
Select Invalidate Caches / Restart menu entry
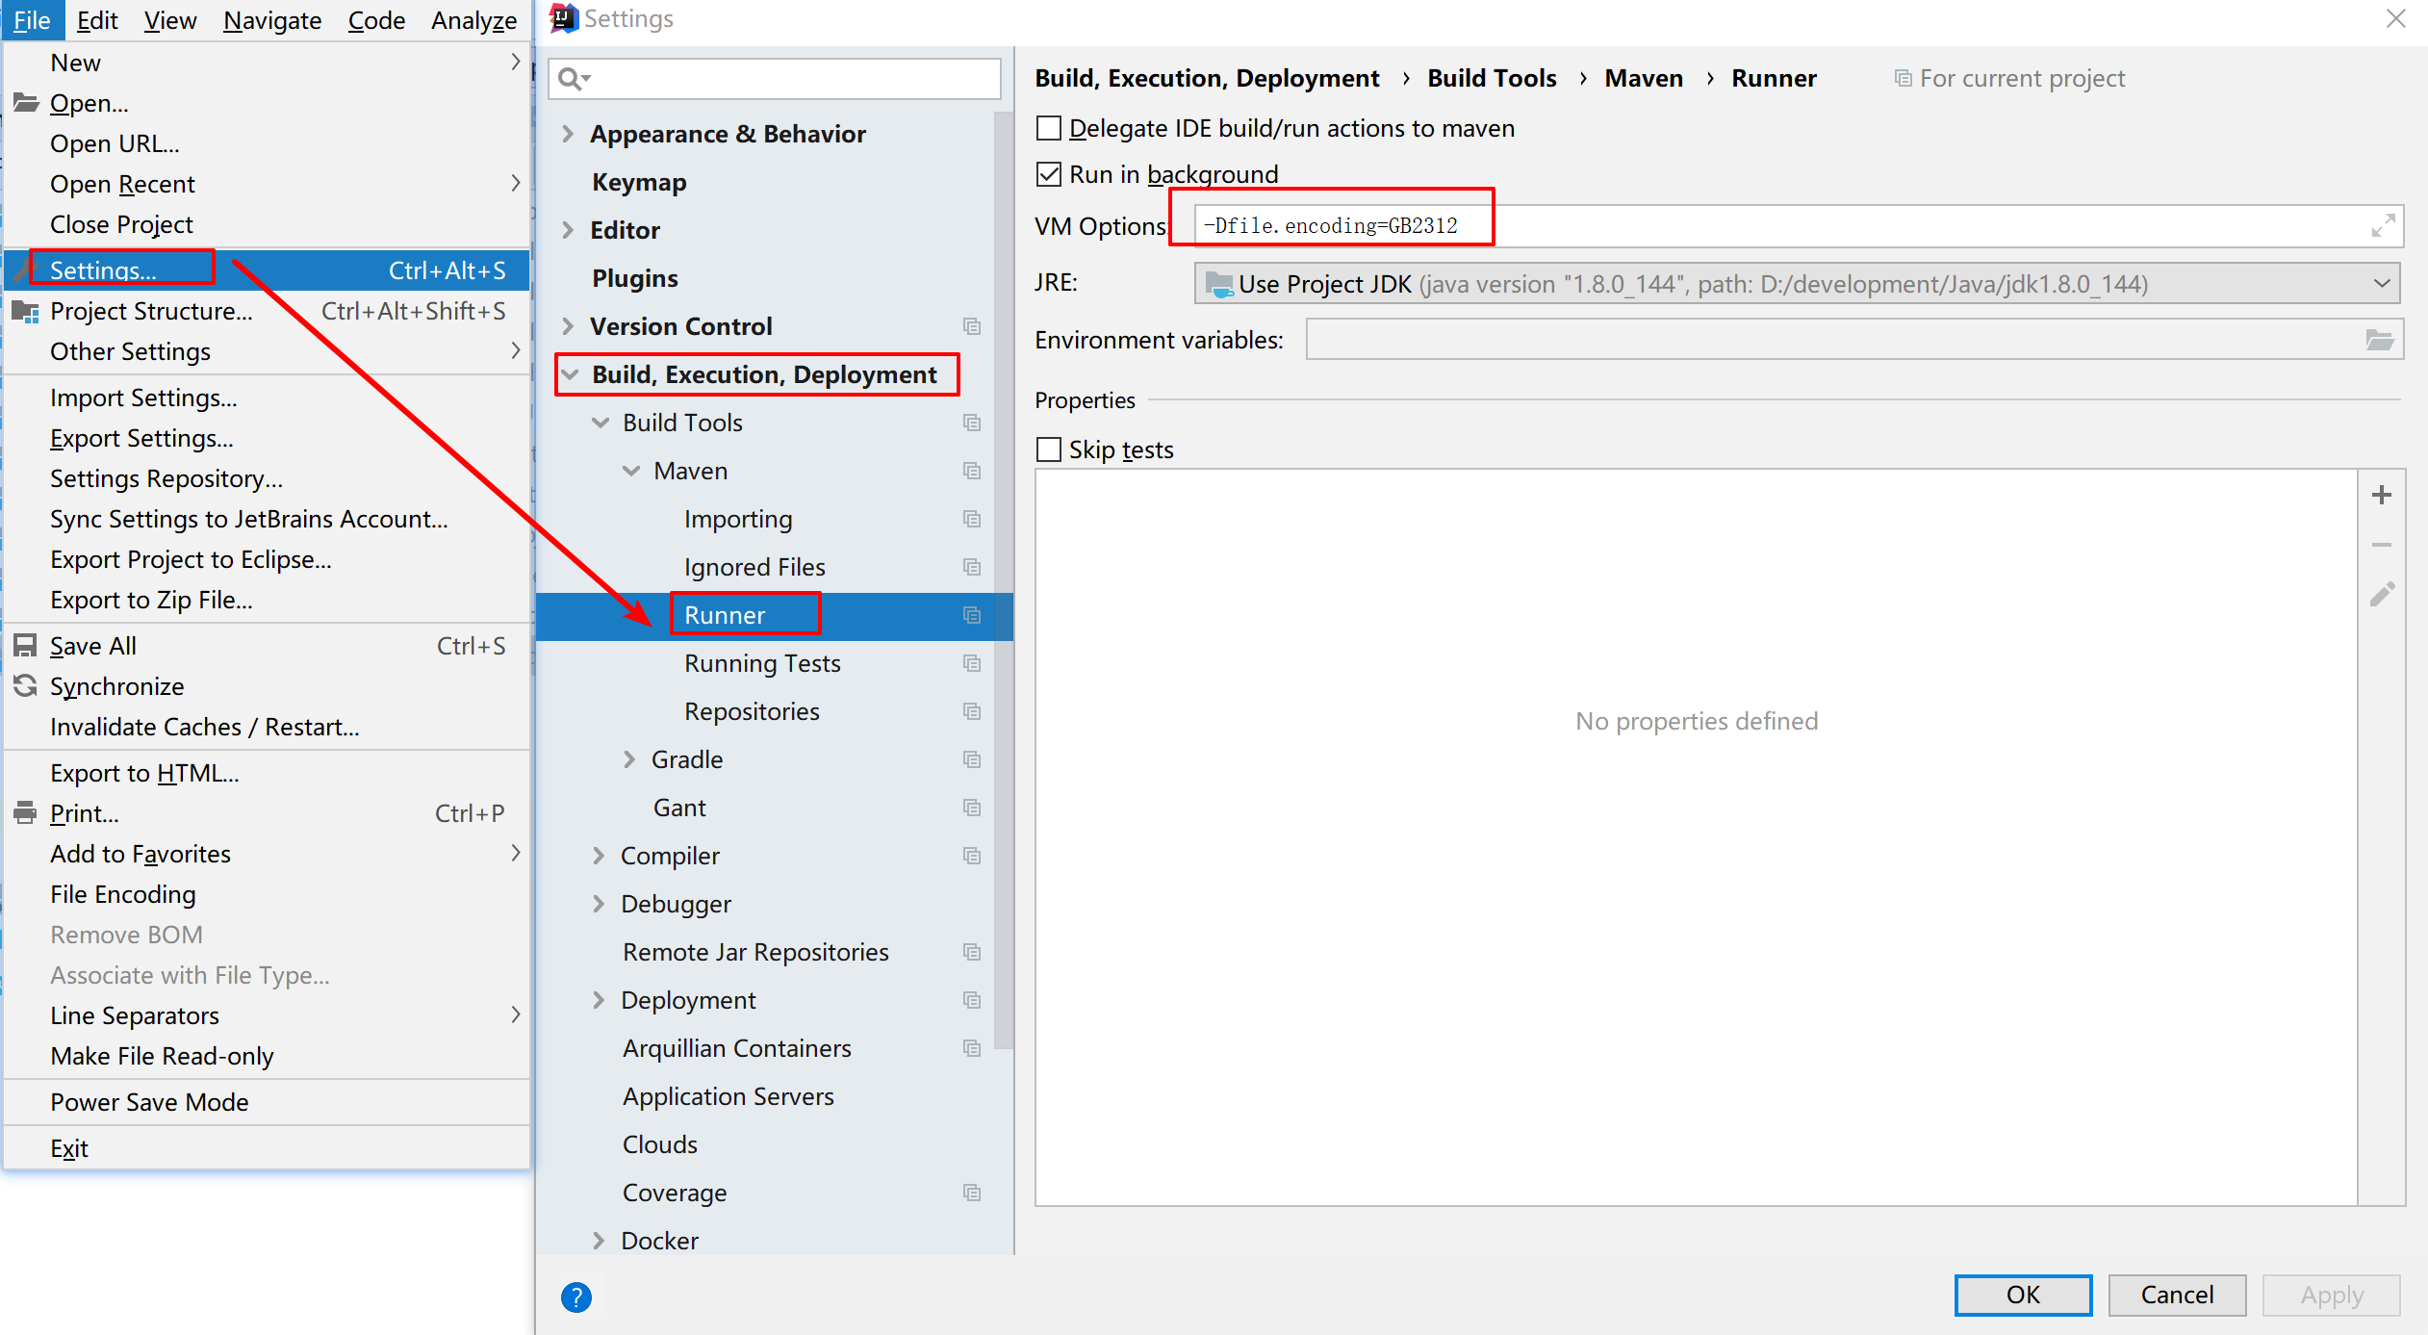click(x=204, y=727)
